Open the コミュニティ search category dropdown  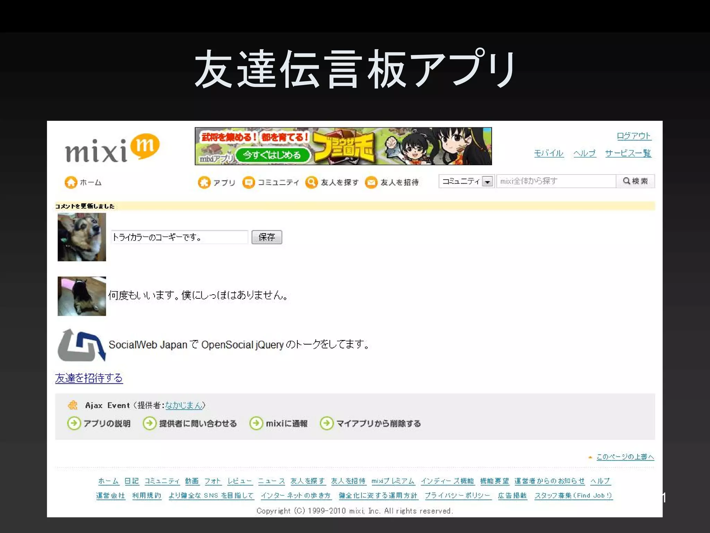[x=466, y=181]
